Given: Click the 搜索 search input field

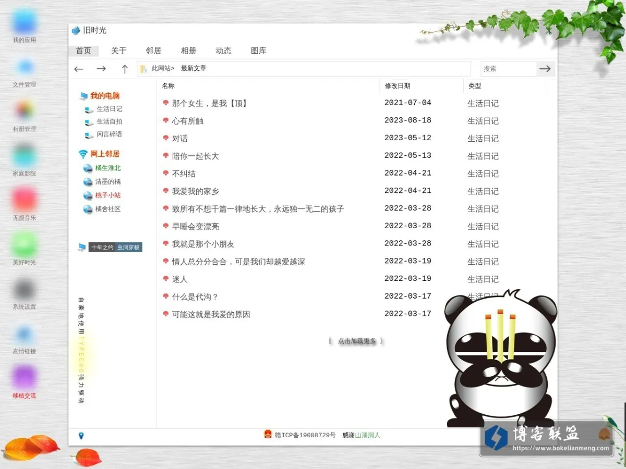Looking at the screenshot, I should pyautogui.click(x=509, y=69).
